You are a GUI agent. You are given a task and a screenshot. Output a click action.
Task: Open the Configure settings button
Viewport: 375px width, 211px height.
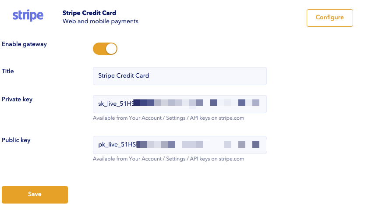coord(330,18)
